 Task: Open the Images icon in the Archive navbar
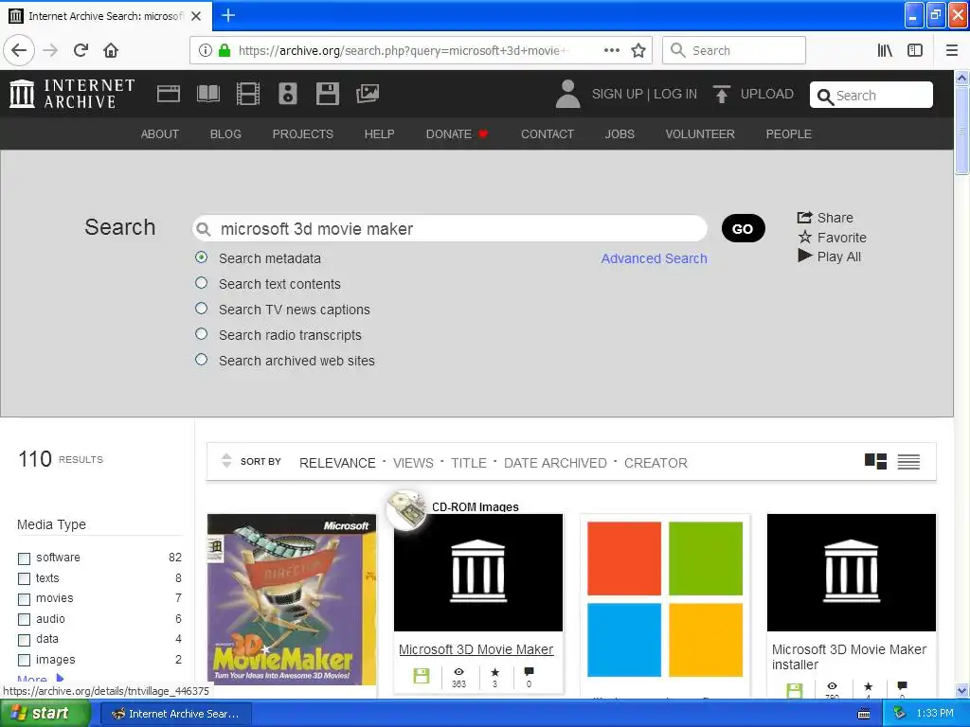(x=368, y=94)
